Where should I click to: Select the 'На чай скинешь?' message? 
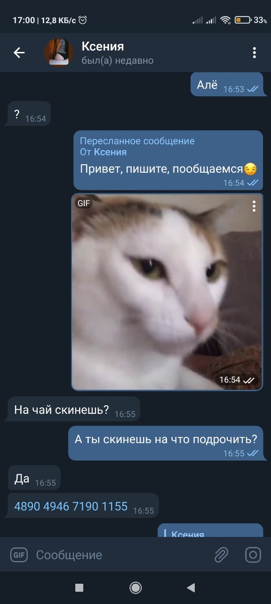click(74, 409)
